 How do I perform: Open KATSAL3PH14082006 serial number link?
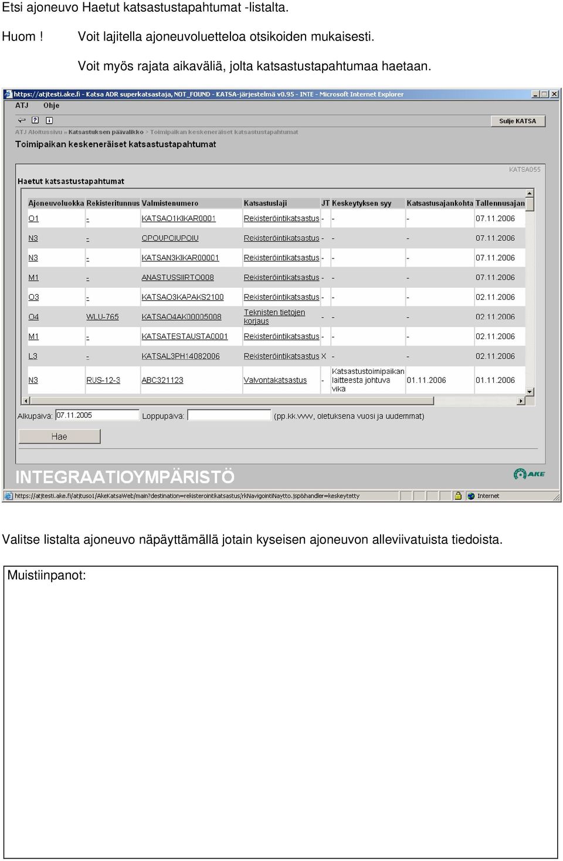click(x=181, y=356)
